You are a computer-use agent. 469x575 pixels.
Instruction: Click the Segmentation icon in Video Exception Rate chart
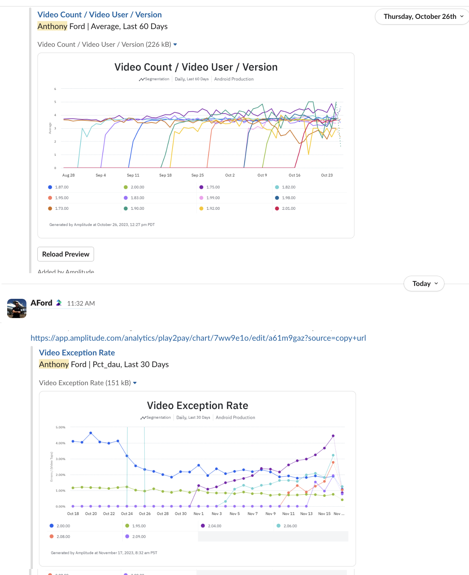(143, 418)
